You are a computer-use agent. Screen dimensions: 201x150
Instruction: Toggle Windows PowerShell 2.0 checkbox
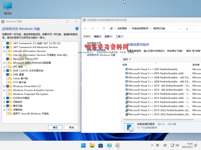7,86
